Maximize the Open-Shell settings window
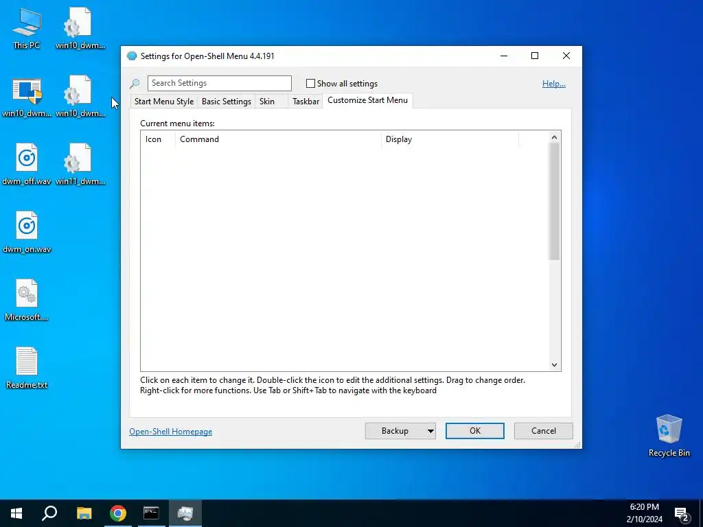This screenshot has width=703, height=527. coord(534,56)
